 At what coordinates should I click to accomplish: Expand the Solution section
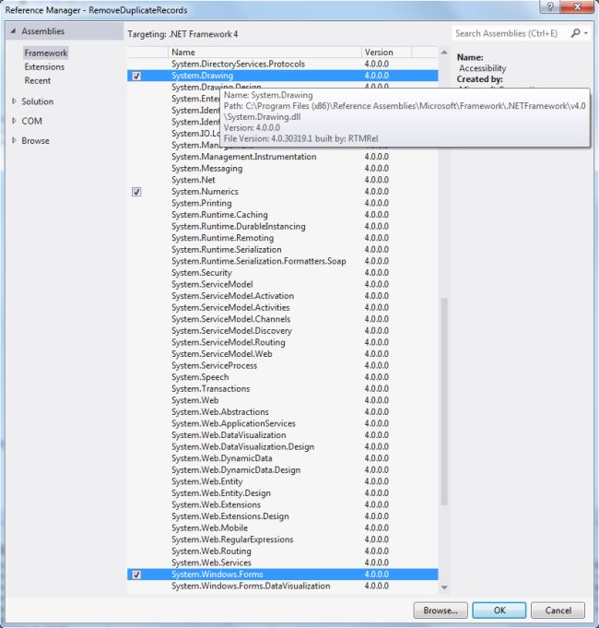(14, 101)
